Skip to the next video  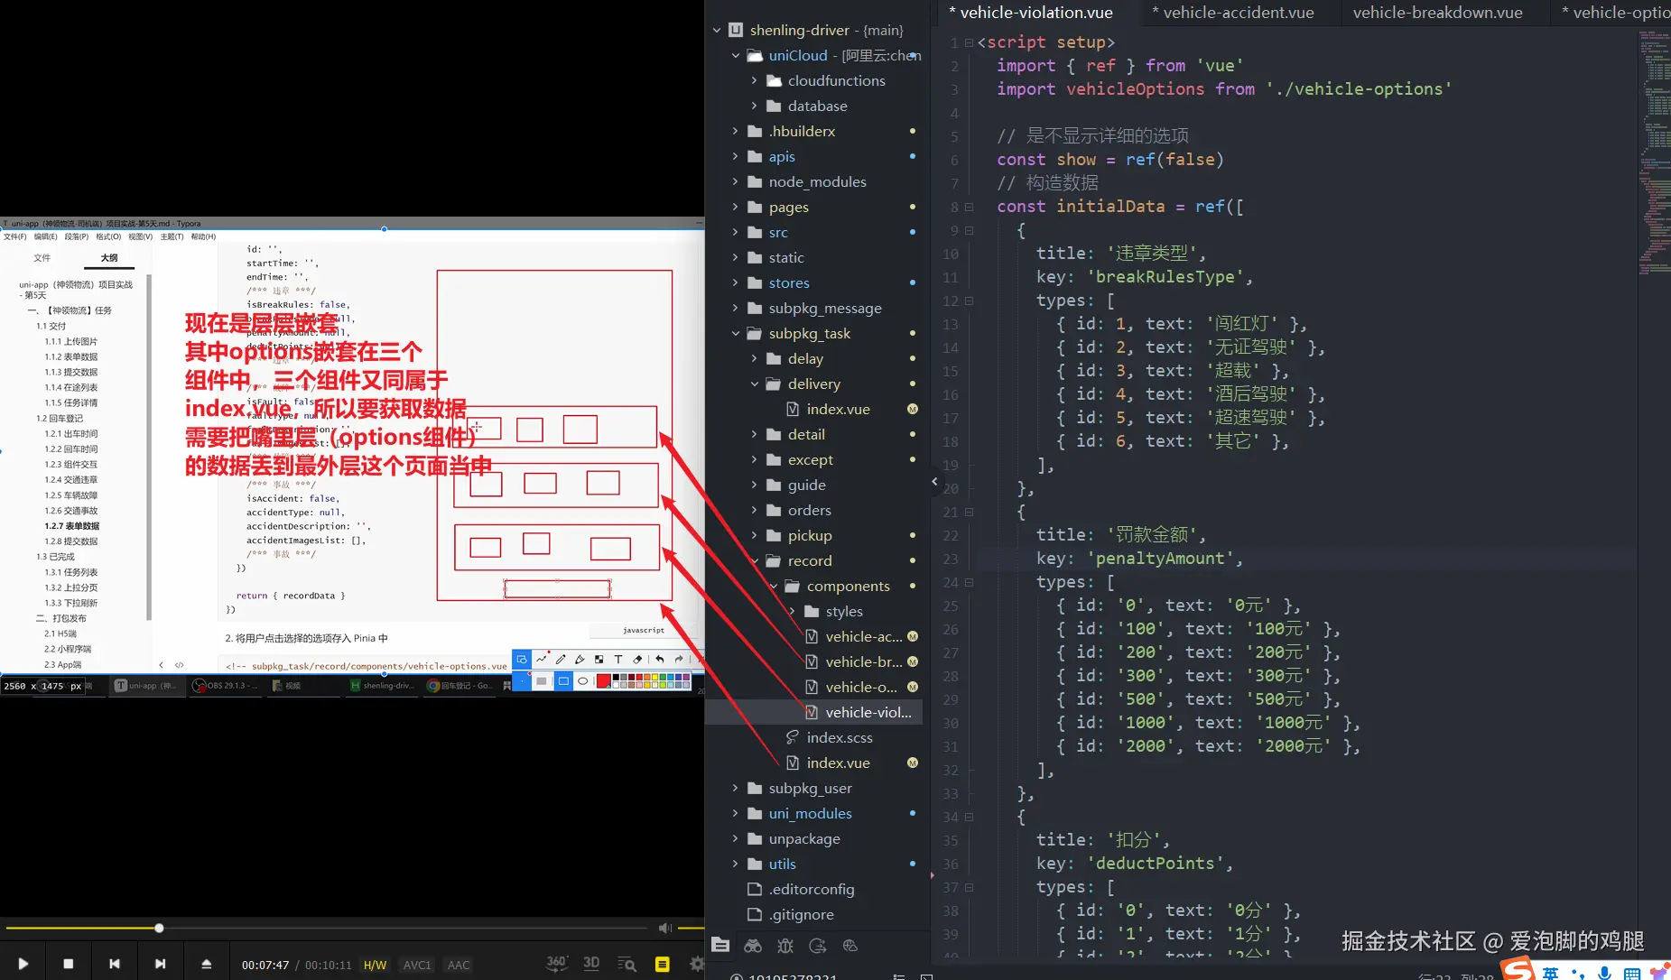click(161, 964)
